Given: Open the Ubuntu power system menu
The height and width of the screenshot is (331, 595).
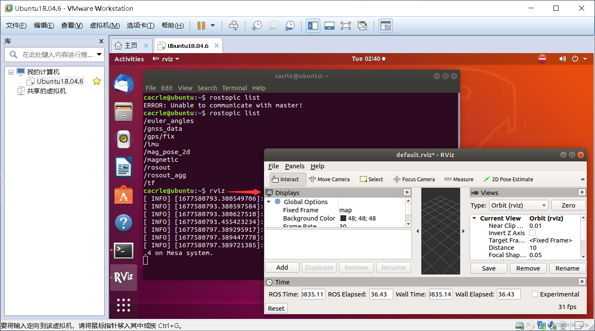Looking at the screenshot, I should pyautogui.click(x=579, y=59).
